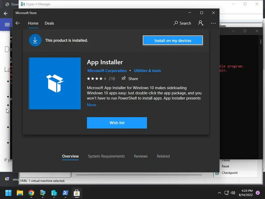The width and height of the screenshot is (265, 199).
Task: Open the clock showing 4:23 PM
Action: (x=246, y=193)
